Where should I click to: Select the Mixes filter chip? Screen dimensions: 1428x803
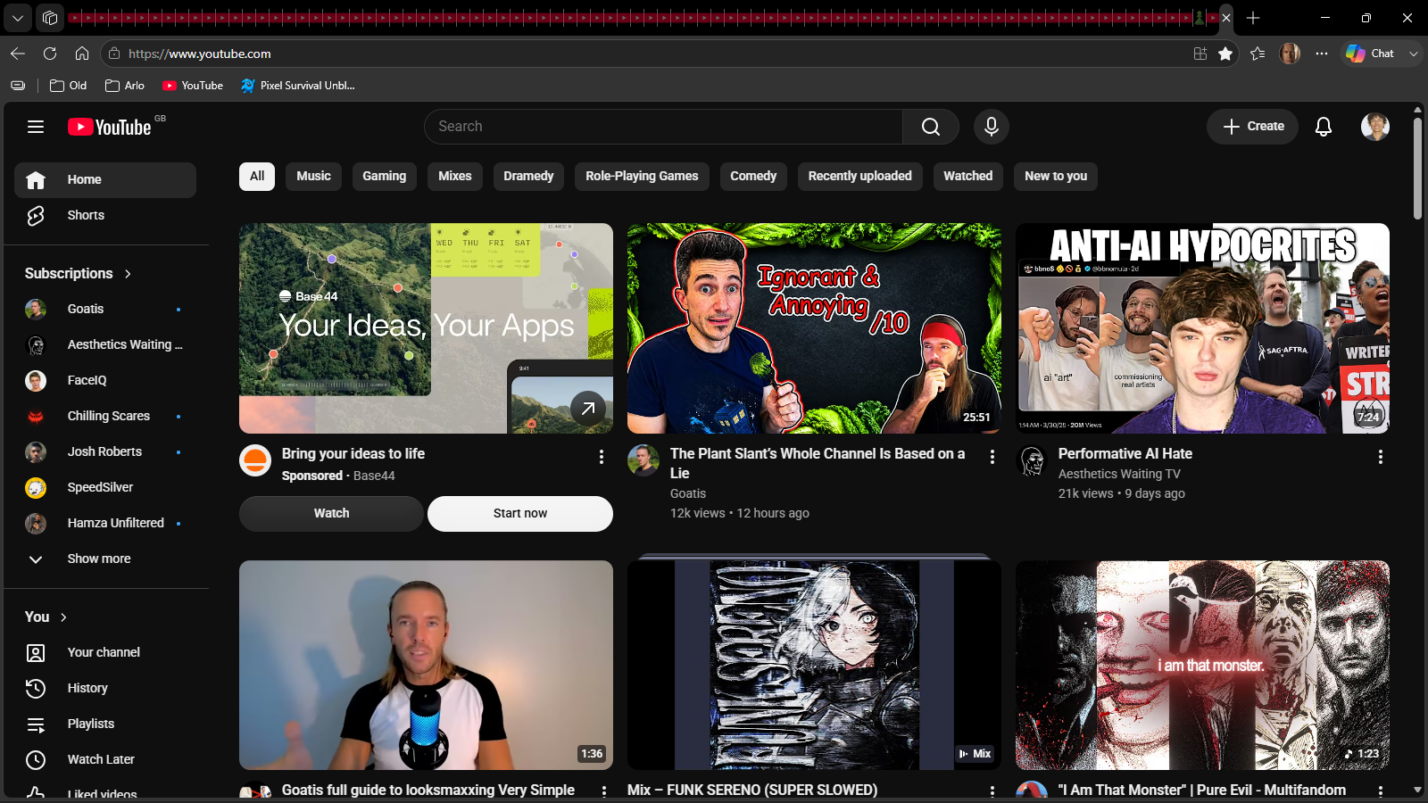click(455, 177)
